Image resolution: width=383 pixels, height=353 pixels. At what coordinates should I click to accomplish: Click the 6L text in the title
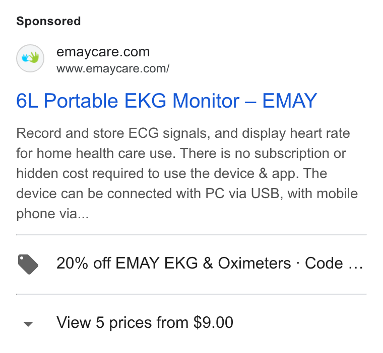tap(27, 101)
